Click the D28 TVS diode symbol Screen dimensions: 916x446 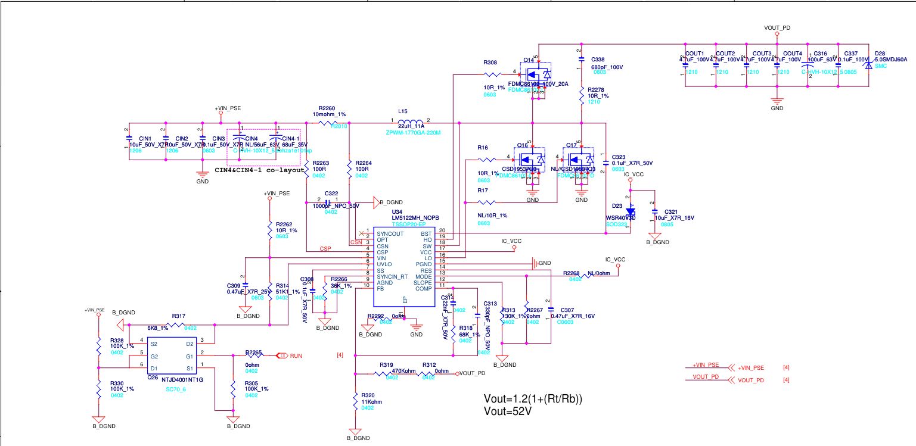tap(868, 66)
